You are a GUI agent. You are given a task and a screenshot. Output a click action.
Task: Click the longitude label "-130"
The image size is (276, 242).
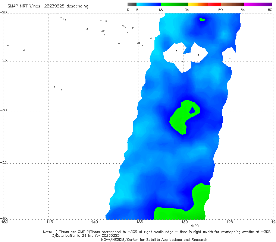pos(183,222)
